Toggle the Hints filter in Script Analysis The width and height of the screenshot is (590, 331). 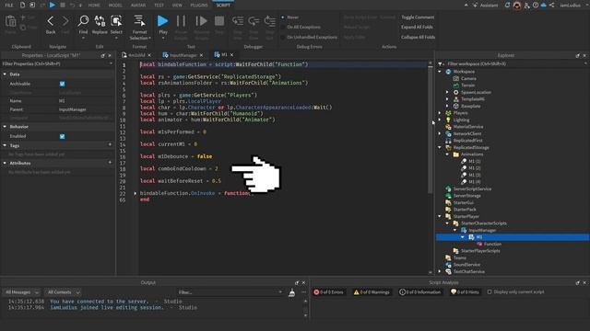click(465, 292)
